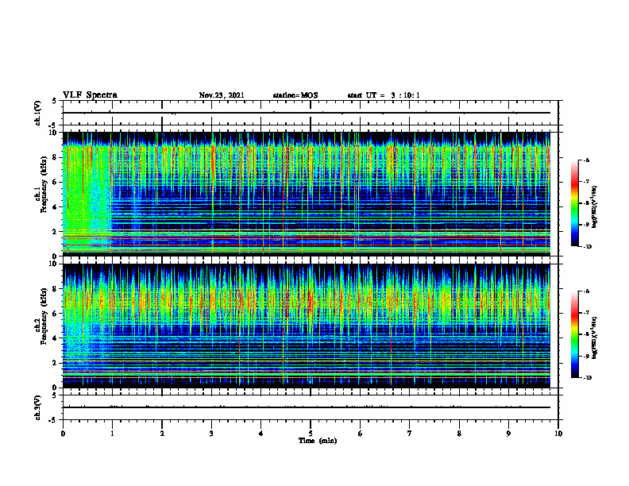Click the "ch.3(V)" axis label
Image resolution: width=629 pixels, height=486 pixels.
click(x=38, y=407)
